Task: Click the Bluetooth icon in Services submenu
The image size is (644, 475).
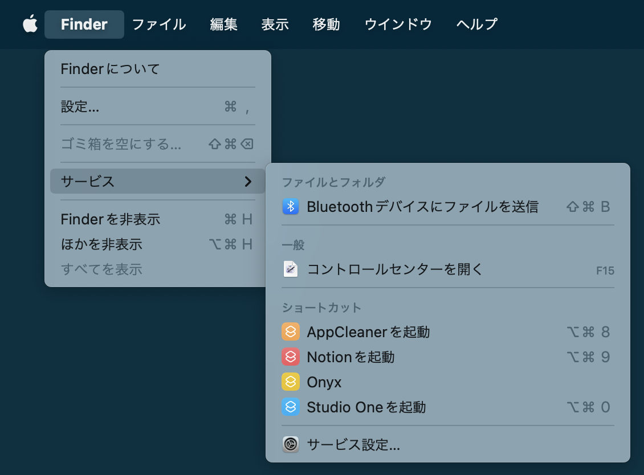Action: [291, 207]
